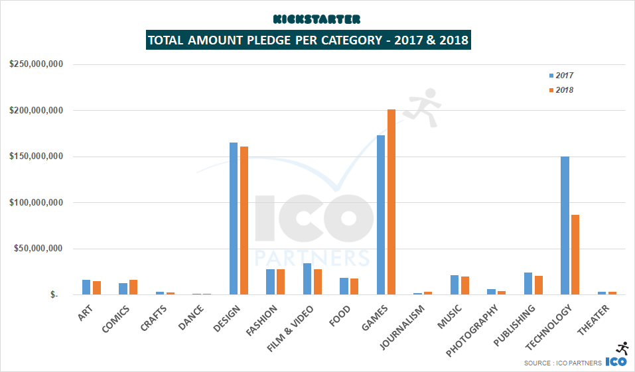This screenshot has height=372, width=635.
Task: Click the ICO Partners logo bottom right
Action: tap(616, 362)
